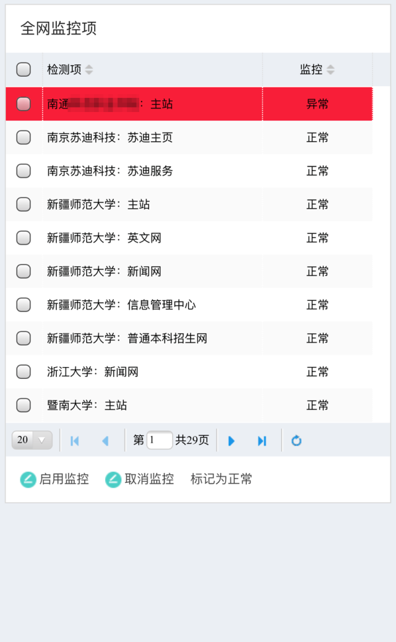The height and width of the screenshot is (642, 396).
Task: Select the red abnormal row checkbox
Action: (24, 104)
